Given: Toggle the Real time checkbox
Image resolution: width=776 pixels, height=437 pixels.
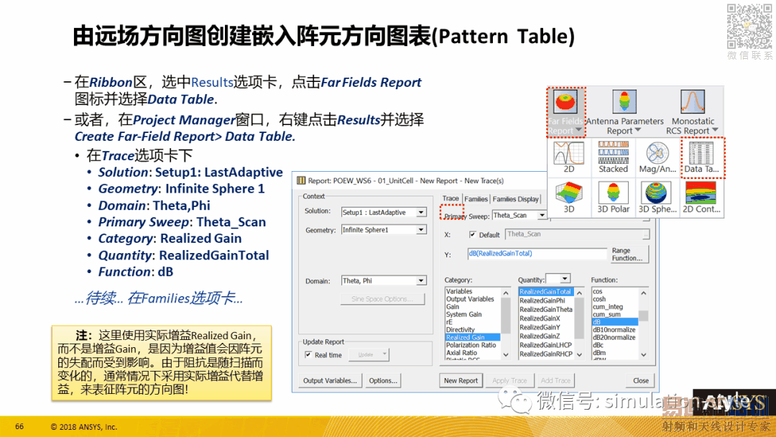Looking at the screenshot, I should (308, 355).
